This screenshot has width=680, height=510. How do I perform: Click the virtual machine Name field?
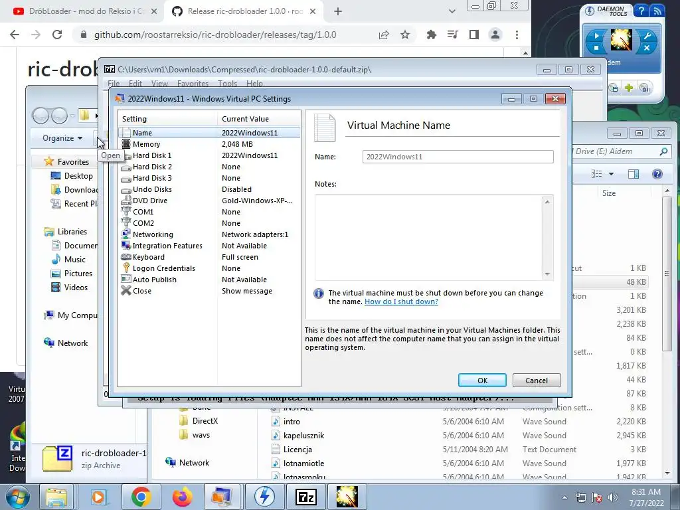pyautogui.click(x=458, y=157)
